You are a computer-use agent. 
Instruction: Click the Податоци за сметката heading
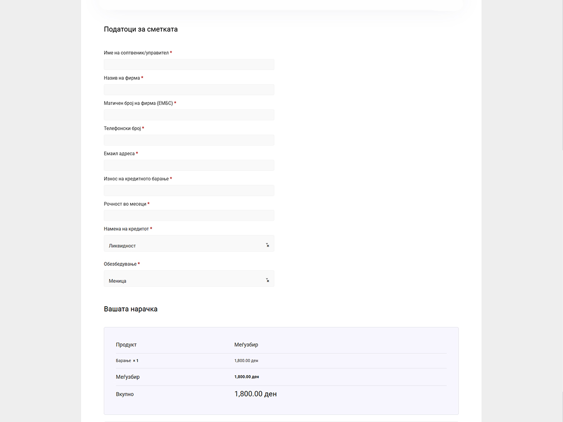141,29
